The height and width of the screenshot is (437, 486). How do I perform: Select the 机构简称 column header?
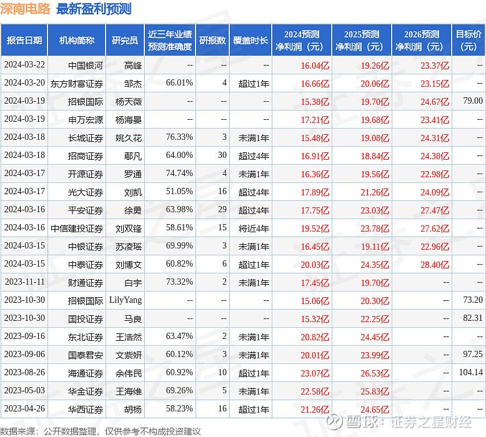tap(77, 40)
